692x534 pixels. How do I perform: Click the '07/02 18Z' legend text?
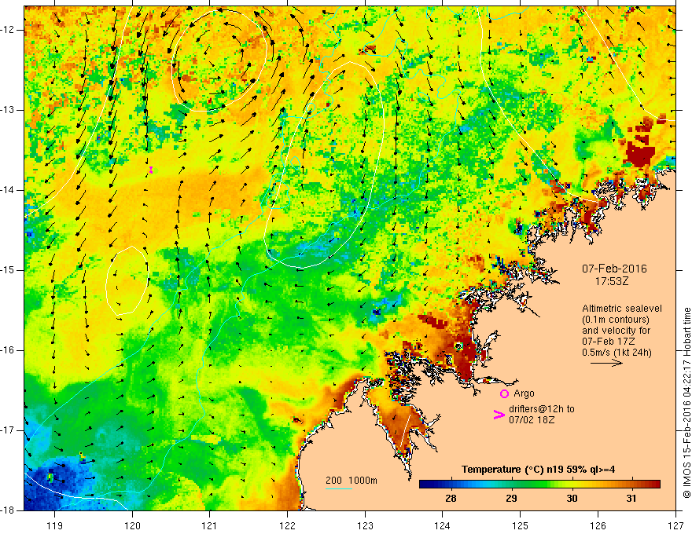tap(532, 419)
